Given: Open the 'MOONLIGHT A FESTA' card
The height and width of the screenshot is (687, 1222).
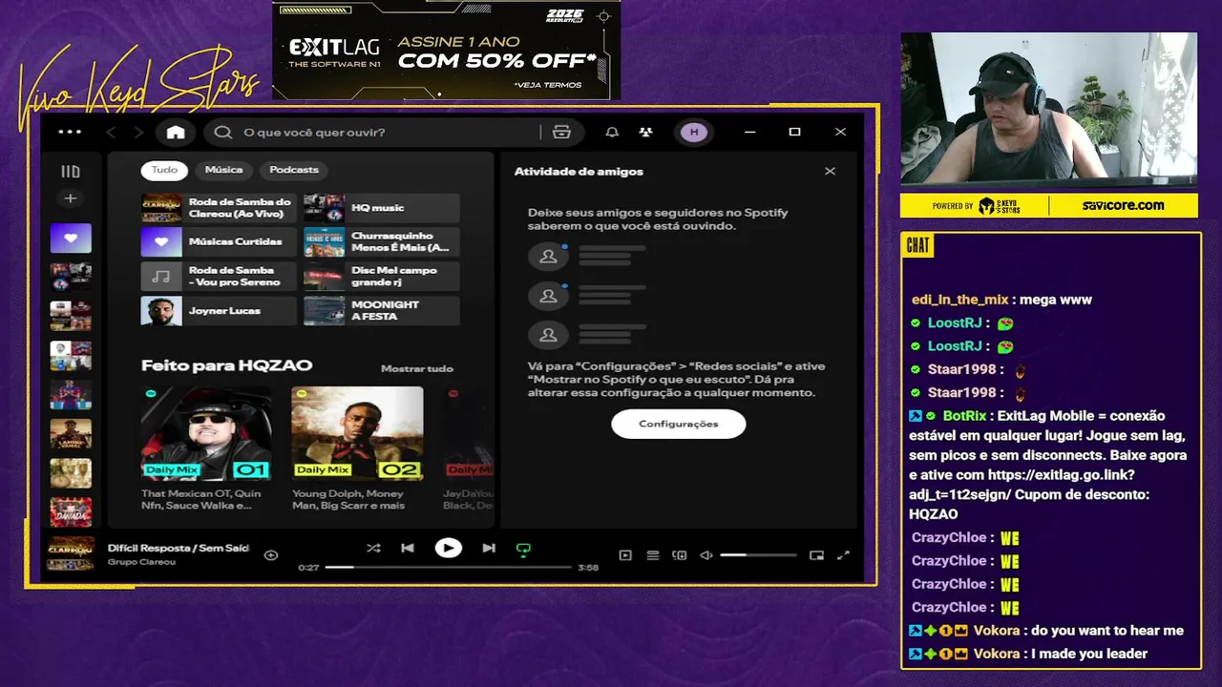Looking at the screenshot, I should [x=381, y=311].
